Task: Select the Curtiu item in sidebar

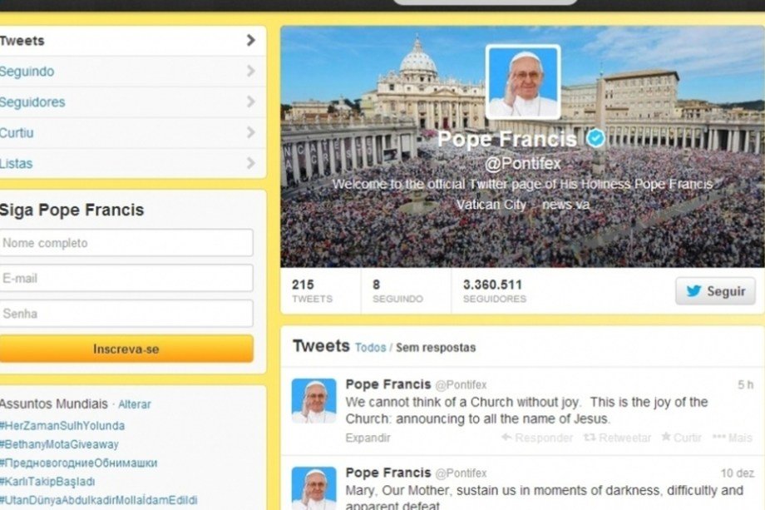Action: coord(130,133)
